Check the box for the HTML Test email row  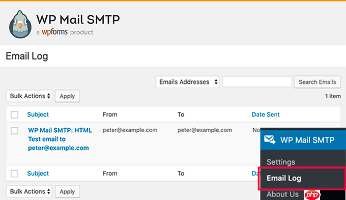15,130
